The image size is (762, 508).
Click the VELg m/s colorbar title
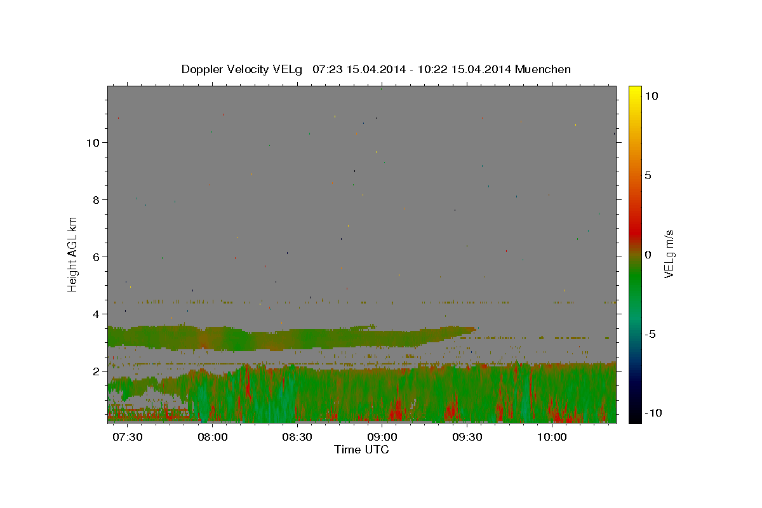[670, 255]
